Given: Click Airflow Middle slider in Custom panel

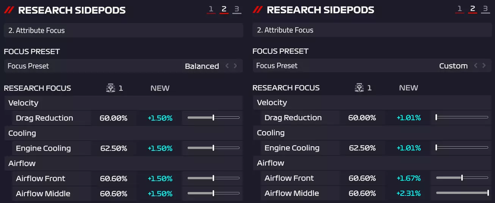Looking at the screenshot, I should click(x=462, y=193).
